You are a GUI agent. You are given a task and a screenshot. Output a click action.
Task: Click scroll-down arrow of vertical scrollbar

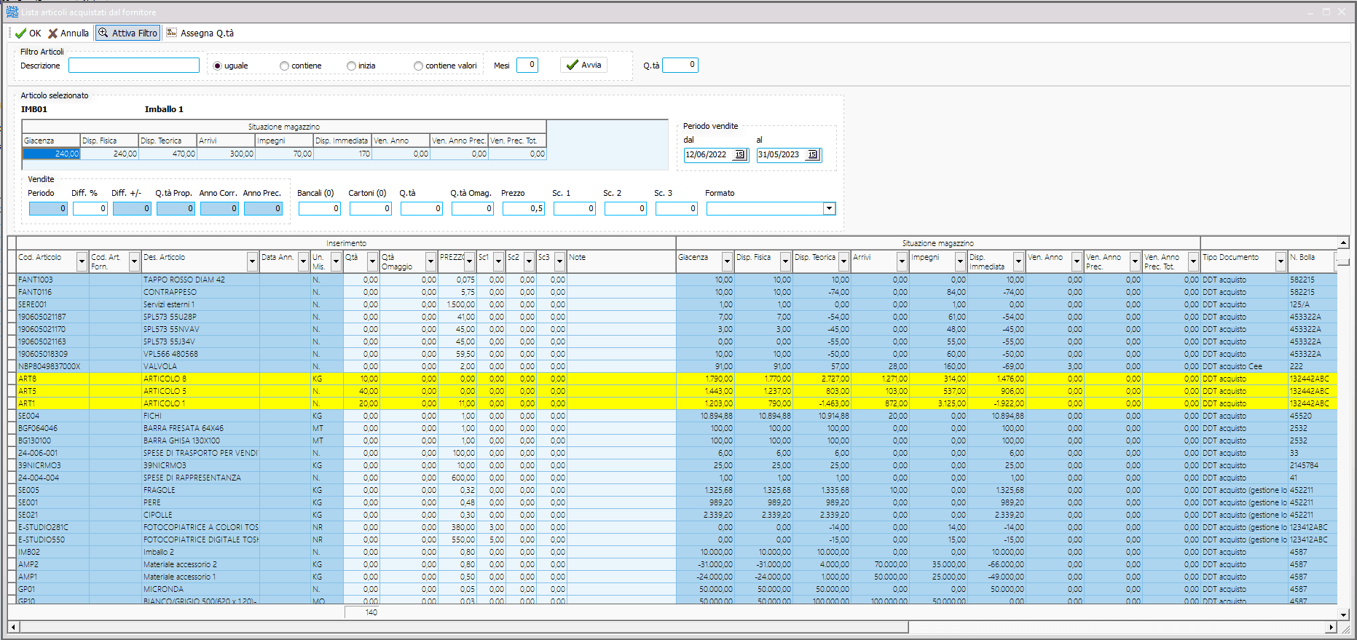pos(1343,615)
